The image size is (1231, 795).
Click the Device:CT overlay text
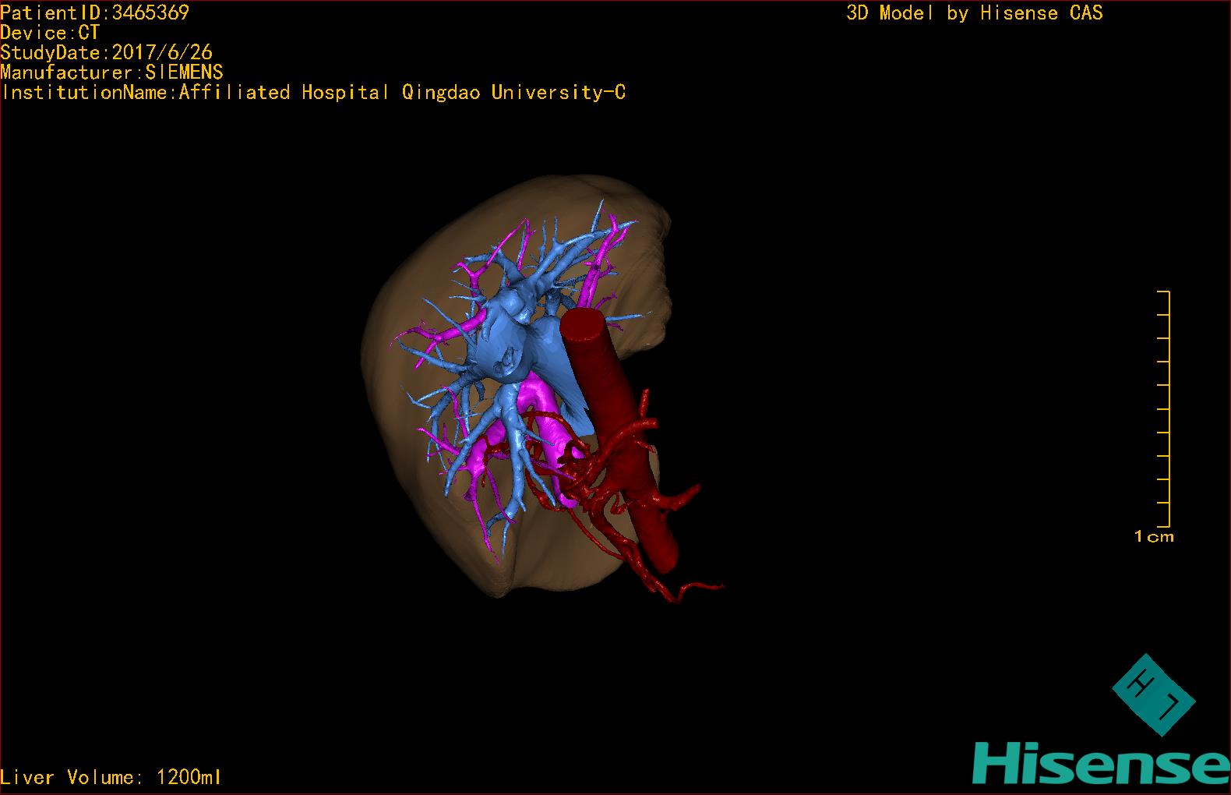[x=50, y=33]
